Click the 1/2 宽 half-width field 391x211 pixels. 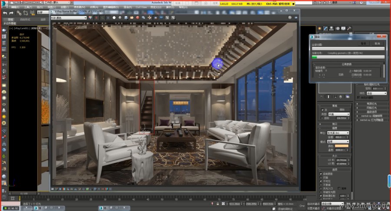(x=341, y=164)
